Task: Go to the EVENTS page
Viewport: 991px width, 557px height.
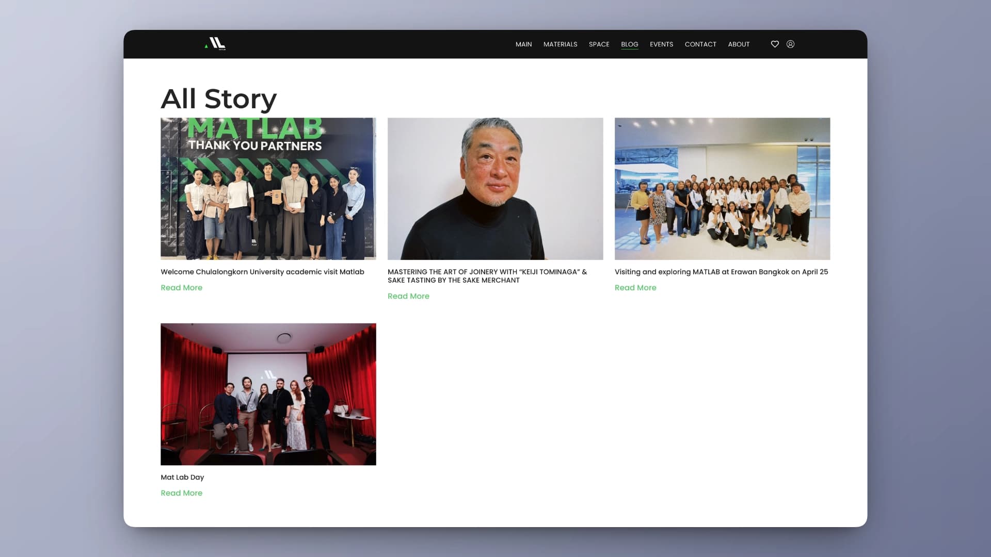Action: (x=661, y=44)
